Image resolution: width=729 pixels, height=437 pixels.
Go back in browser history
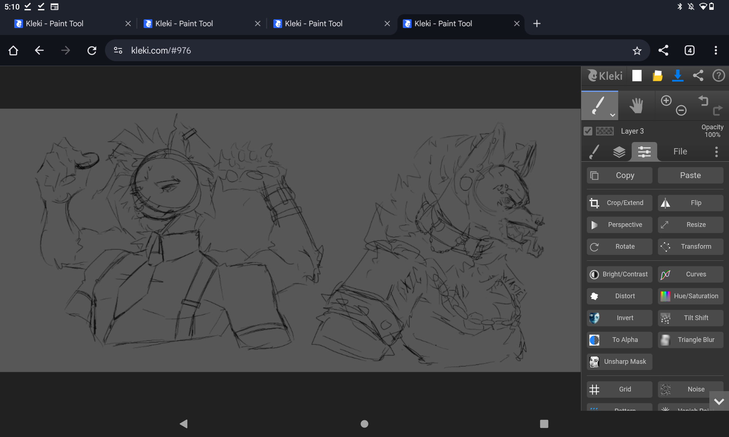(39, 50)
